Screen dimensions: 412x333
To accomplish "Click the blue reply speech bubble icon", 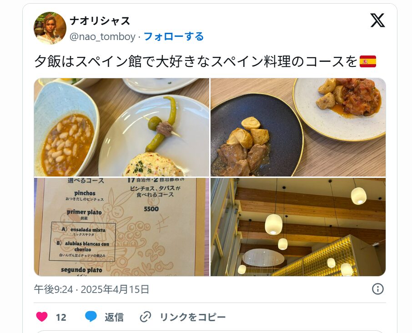I will tap(91, 317).
